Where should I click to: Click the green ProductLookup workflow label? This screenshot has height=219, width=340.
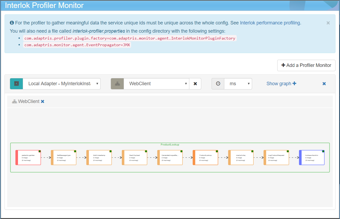170,145
